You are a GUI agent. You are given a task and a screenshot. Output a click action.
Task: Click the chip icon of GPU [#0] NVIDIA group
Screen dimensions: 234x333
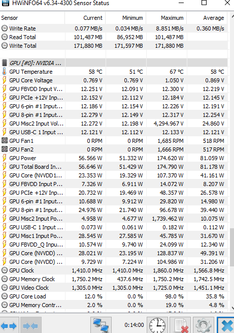(4, 63)
